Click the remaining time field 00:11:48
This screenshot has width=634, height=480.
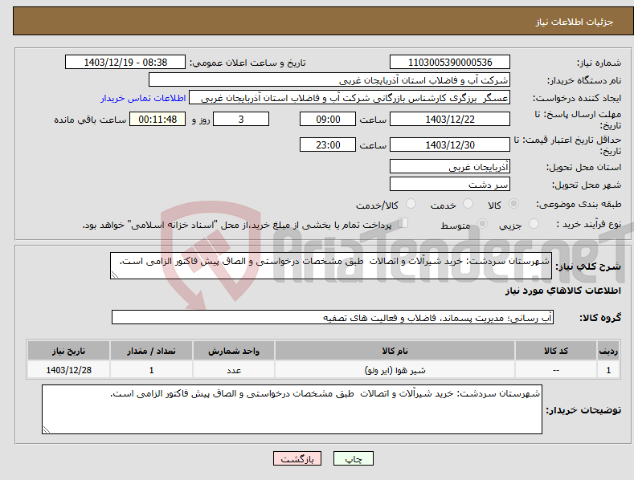[157, 119]
